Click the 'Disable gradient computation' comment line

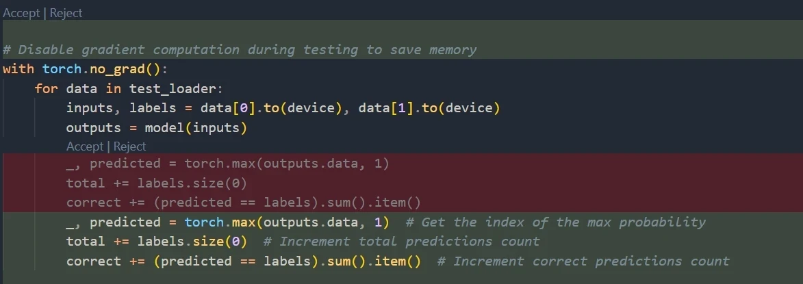(240, 50)
